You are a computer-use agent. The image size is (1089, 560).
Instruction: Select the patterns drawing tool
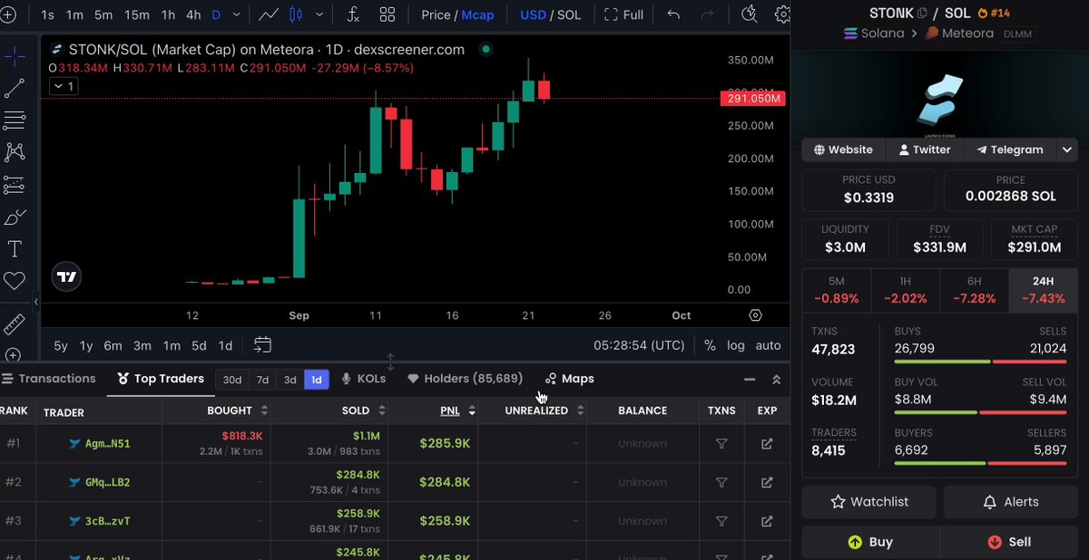click(15, 152)
